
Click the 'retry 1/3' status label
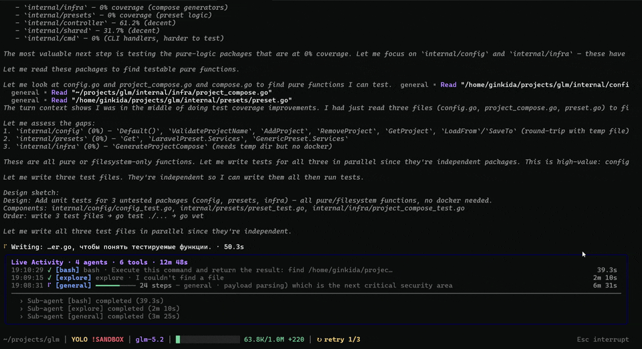tap(342, 340)
